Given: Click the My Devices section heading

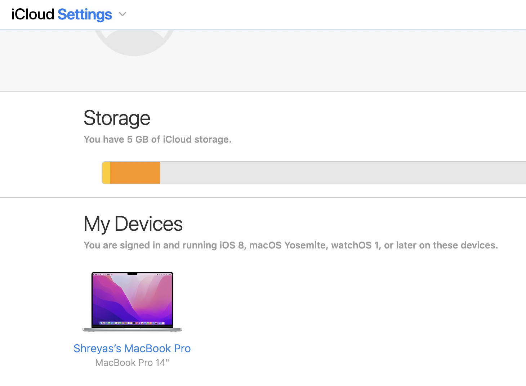Looking at the screenshot, I should tap(133, 224).
